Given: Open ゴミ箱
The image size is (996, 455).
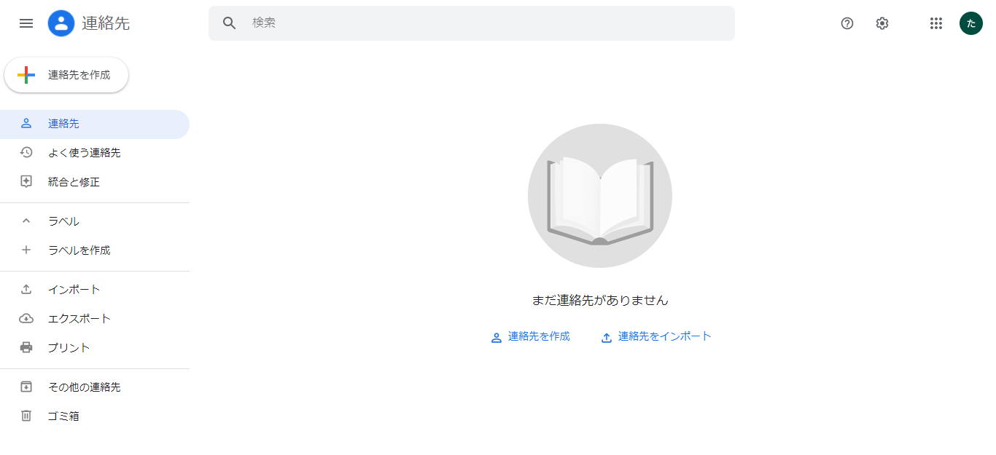Looking at the screenshot, I should pyautogui.click(x=95, y=416).
